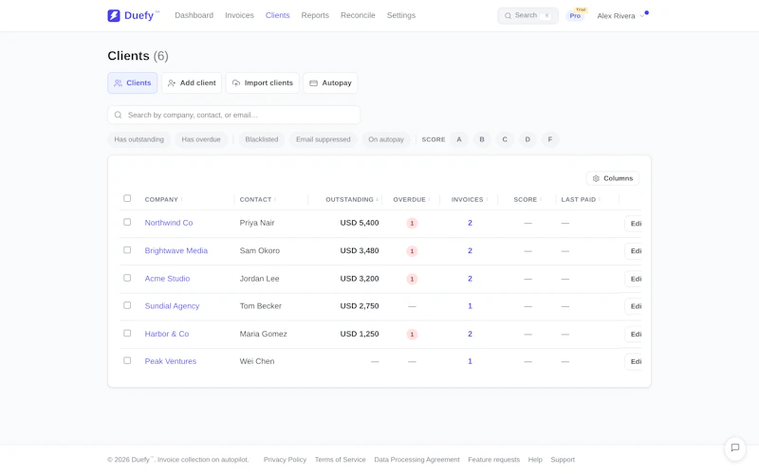Edit the Peak Ventures row
Screen dimensions: 759x474
(x=634, y=362)
